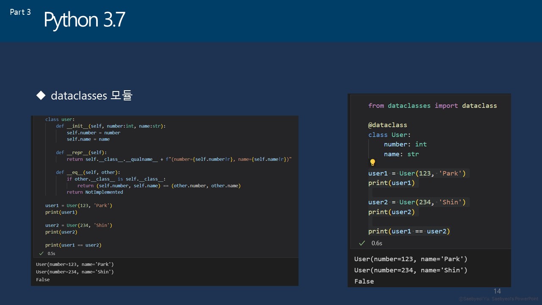
Task: Click the green checkmark beside 0.5s
Action: pyautogui.click(x=41, y=253)
